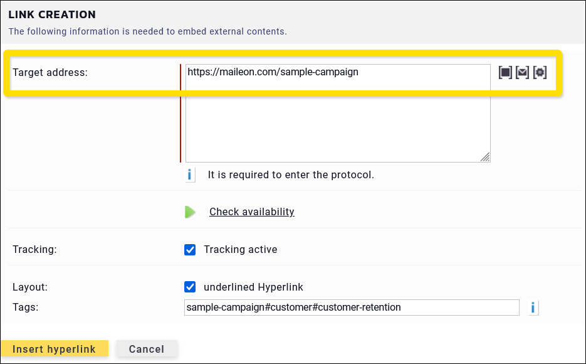Click the 'Tracking:' row label
The height and width of the screenshot is (364, 586).
pyautogui.click(x=34, y=250)
